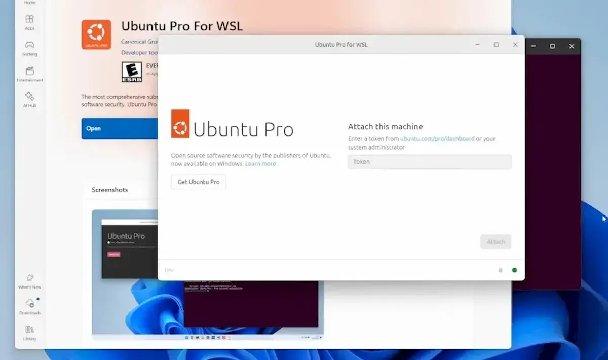Viewport: 608px width, 360px height.
Task: Open the ubuntu.com/pro/dashboard link
Action: point(437,138)
